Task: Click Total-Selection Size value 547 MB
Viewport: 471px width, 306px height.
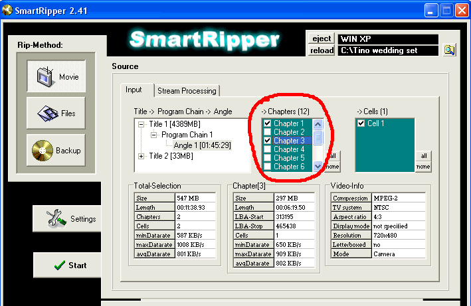Action: tap(195, 198)
